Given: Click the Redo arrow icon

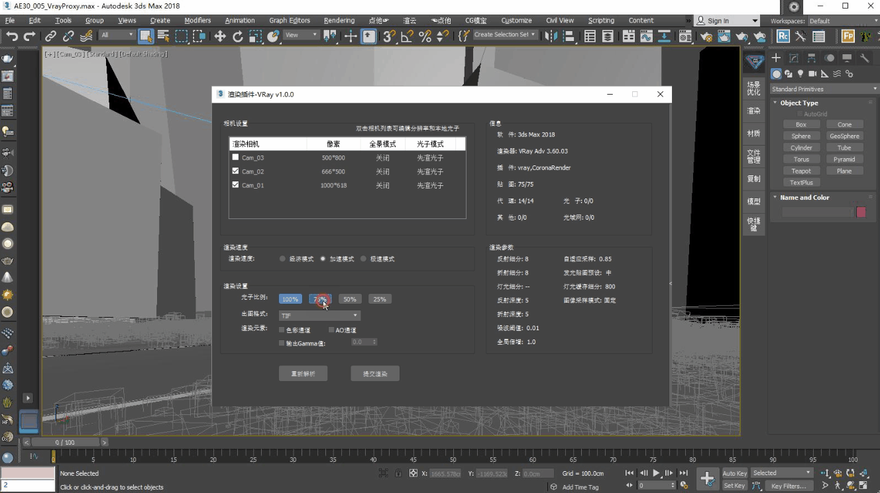Looking at the screenshot, I should pyautogui.click(x=29, y=36).
